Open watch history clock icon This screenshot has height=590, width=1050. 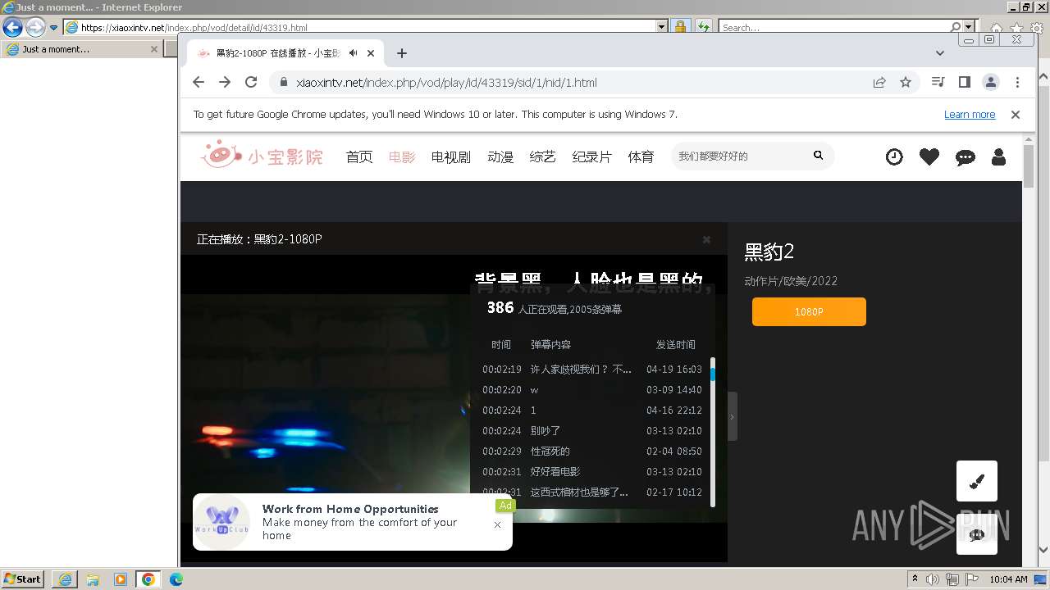click(894, 157)
